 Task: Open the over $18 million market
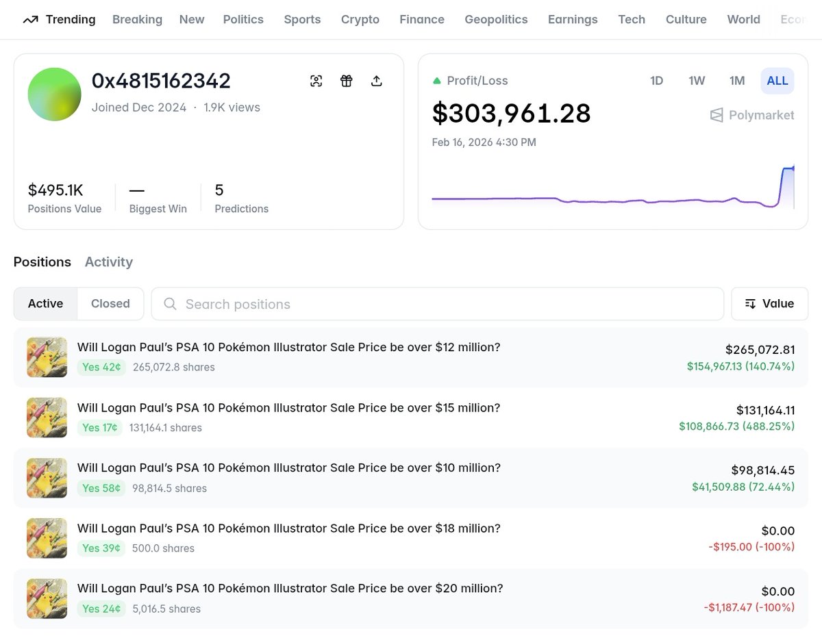tap(288, 528)
